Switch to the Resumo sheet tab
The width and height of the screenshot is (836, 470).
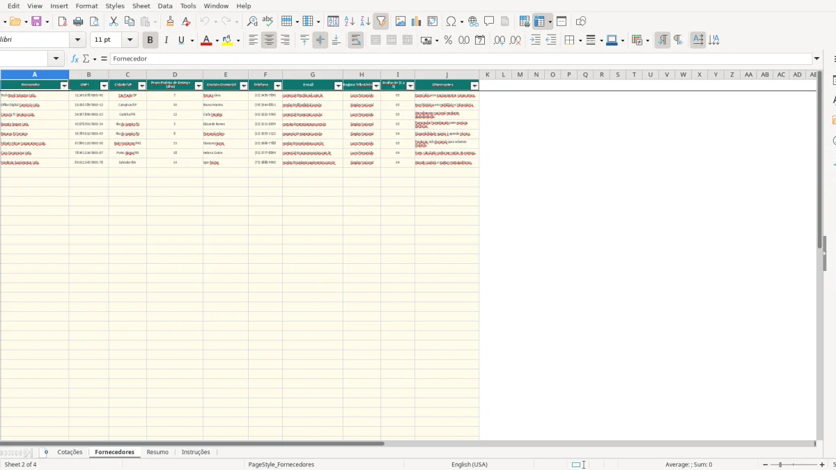click(157, 452)
